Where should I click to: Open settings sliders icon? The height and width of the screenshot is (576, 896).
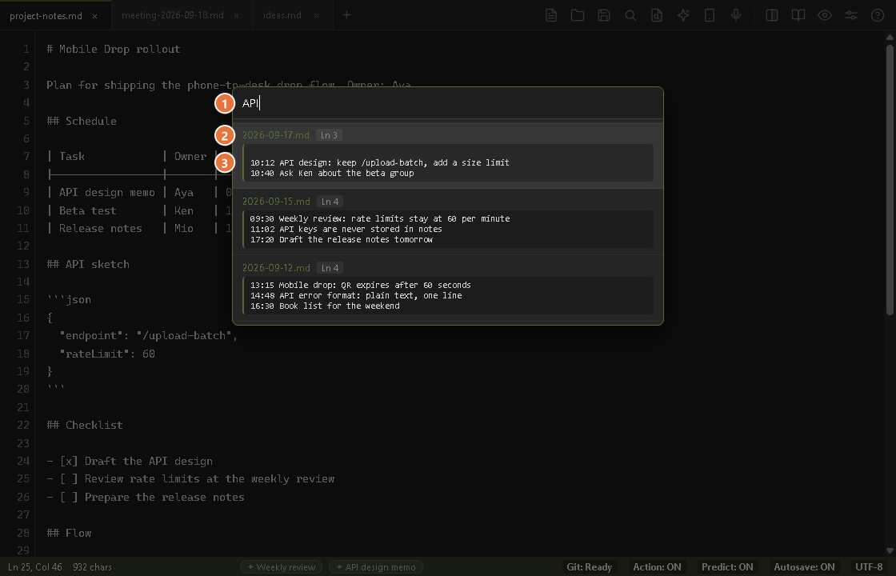(x=851, y=15)
